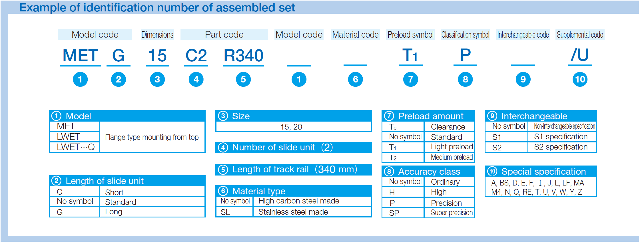Select the "Preload symbol" column label
This screenshot has width=642, height=242.
click(410, 35)
